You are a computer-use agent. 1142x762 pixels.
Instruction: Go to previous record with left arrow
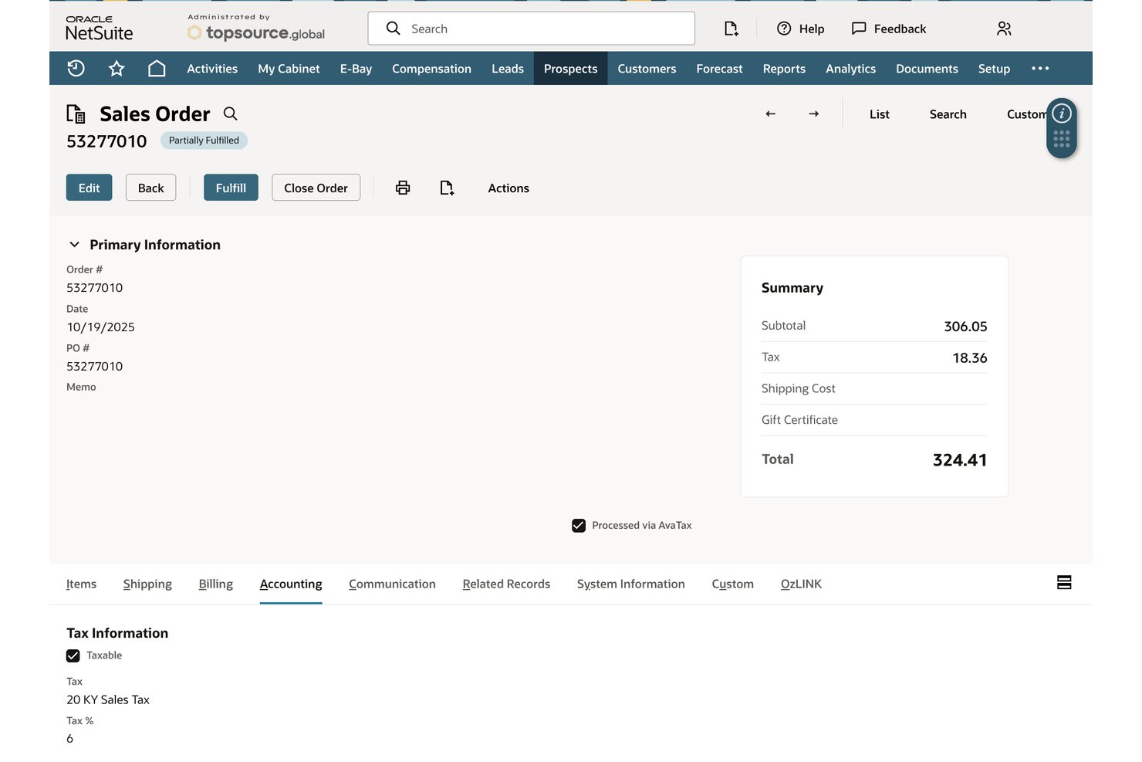[770, 113]
